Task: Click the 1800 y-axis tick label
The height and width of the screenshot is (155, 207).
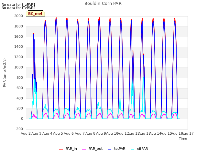Action: click(19, 26)
